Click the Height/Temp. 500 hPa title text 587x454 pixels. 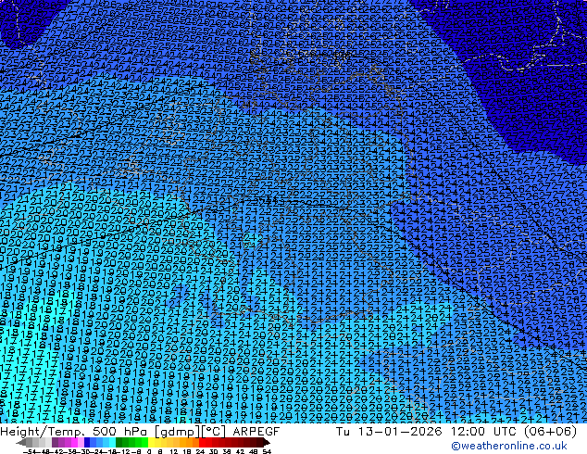coord(70,432)
